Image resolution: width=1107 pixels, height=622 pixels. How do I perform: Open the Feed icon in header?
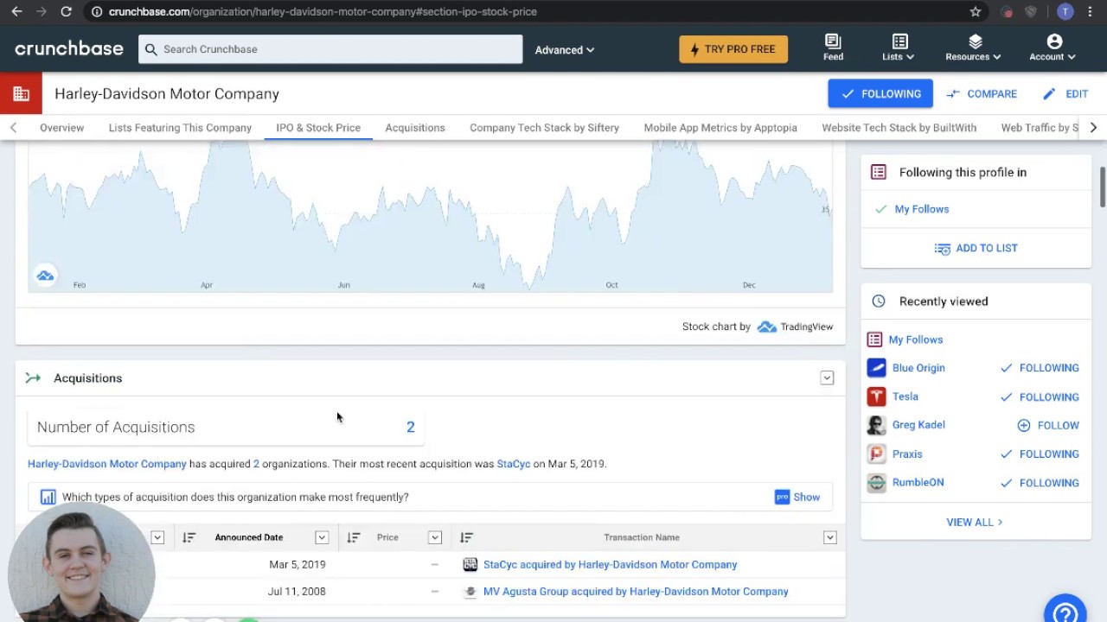point(833,48)
